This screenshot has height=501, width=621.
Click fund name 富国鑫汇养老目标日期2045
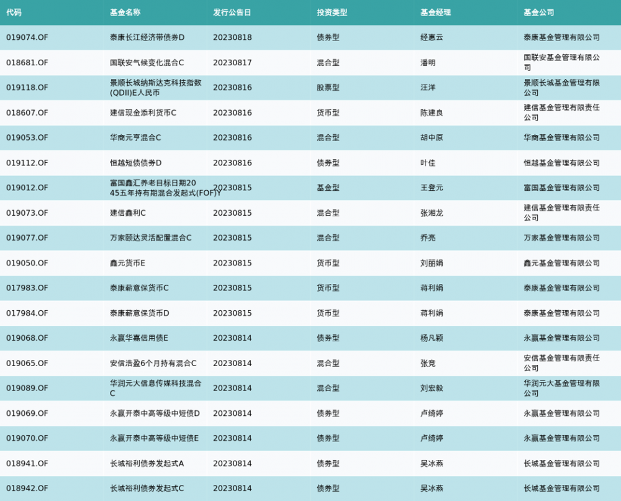click(165, 188)
